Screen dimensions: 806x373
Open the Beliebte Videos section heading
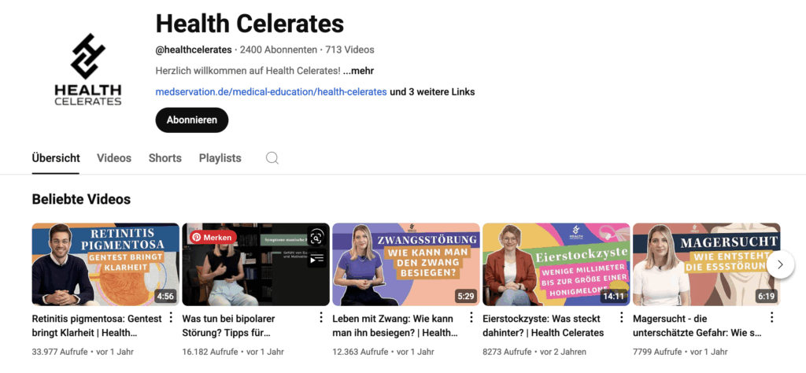click(x=81, y=199)
